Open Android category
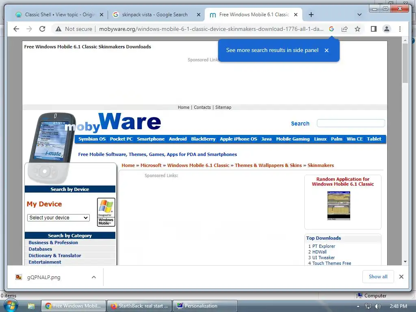Viewport: 416px width, 312px height. coord(178,139)
